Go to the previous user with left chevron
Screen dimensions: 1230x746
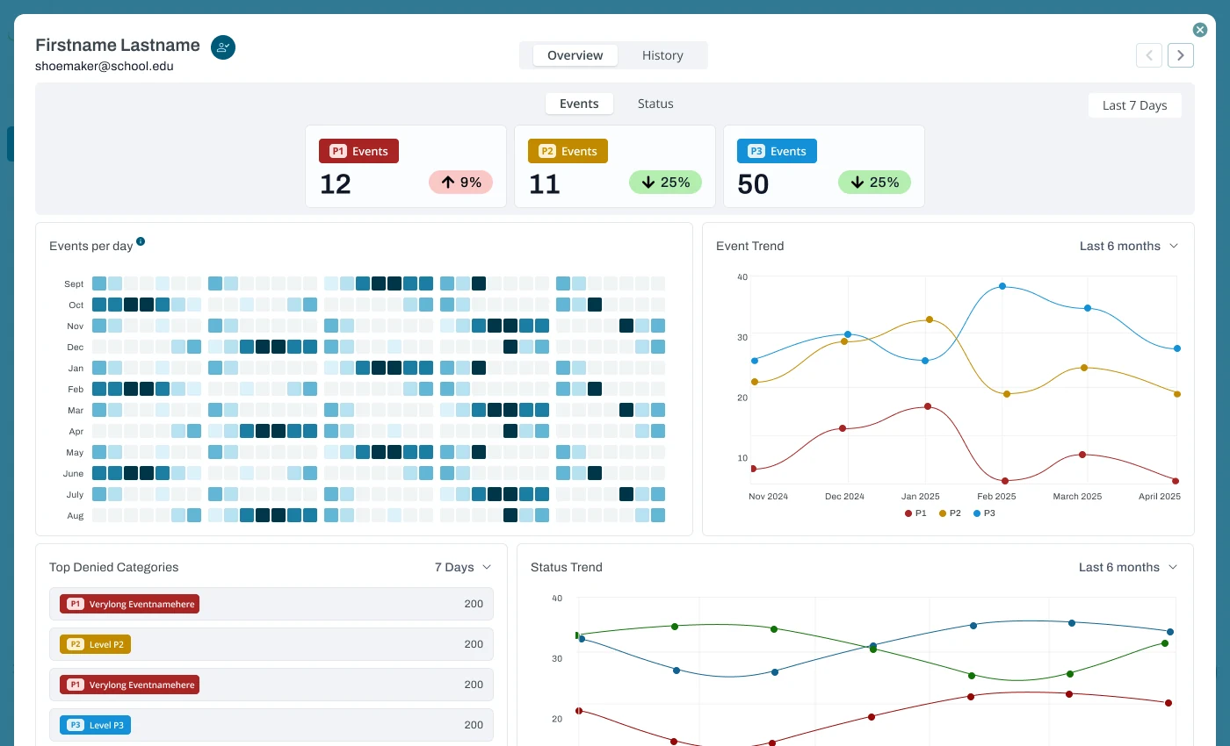click(1149, 55)
